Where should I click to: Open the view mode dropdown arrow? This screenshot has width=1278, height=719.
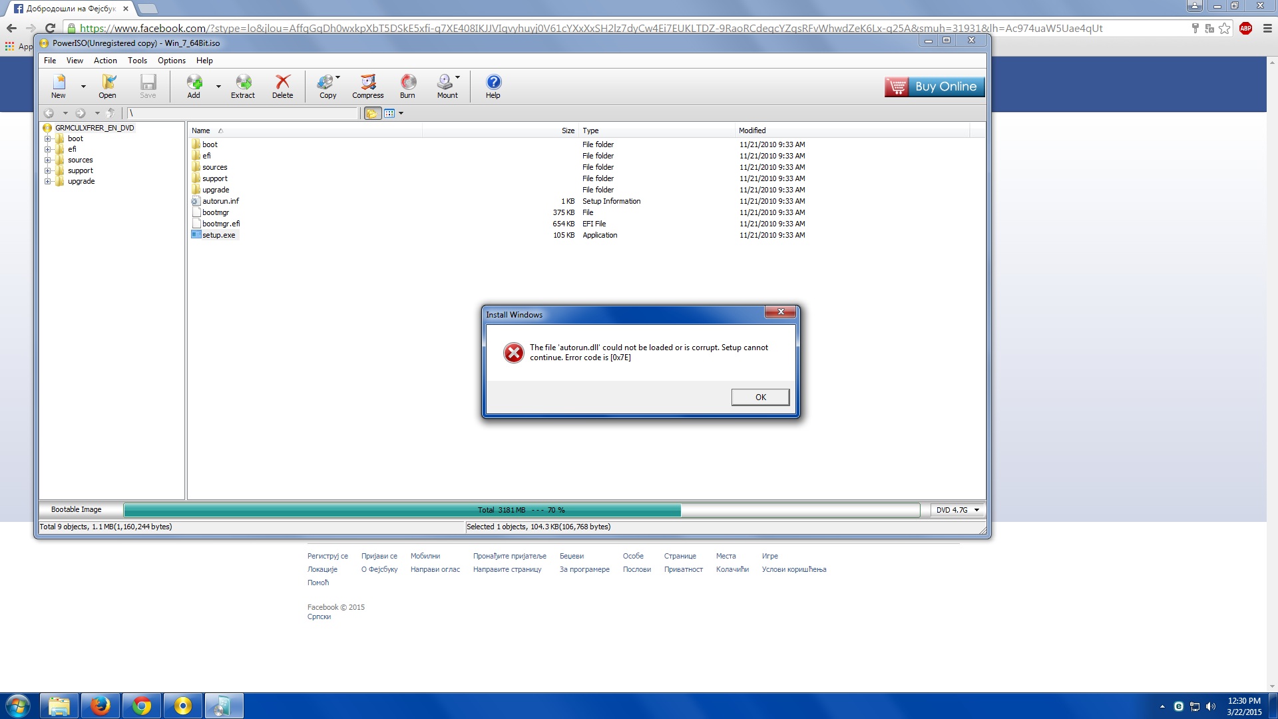pyautogui.click(x=401, y=113)
